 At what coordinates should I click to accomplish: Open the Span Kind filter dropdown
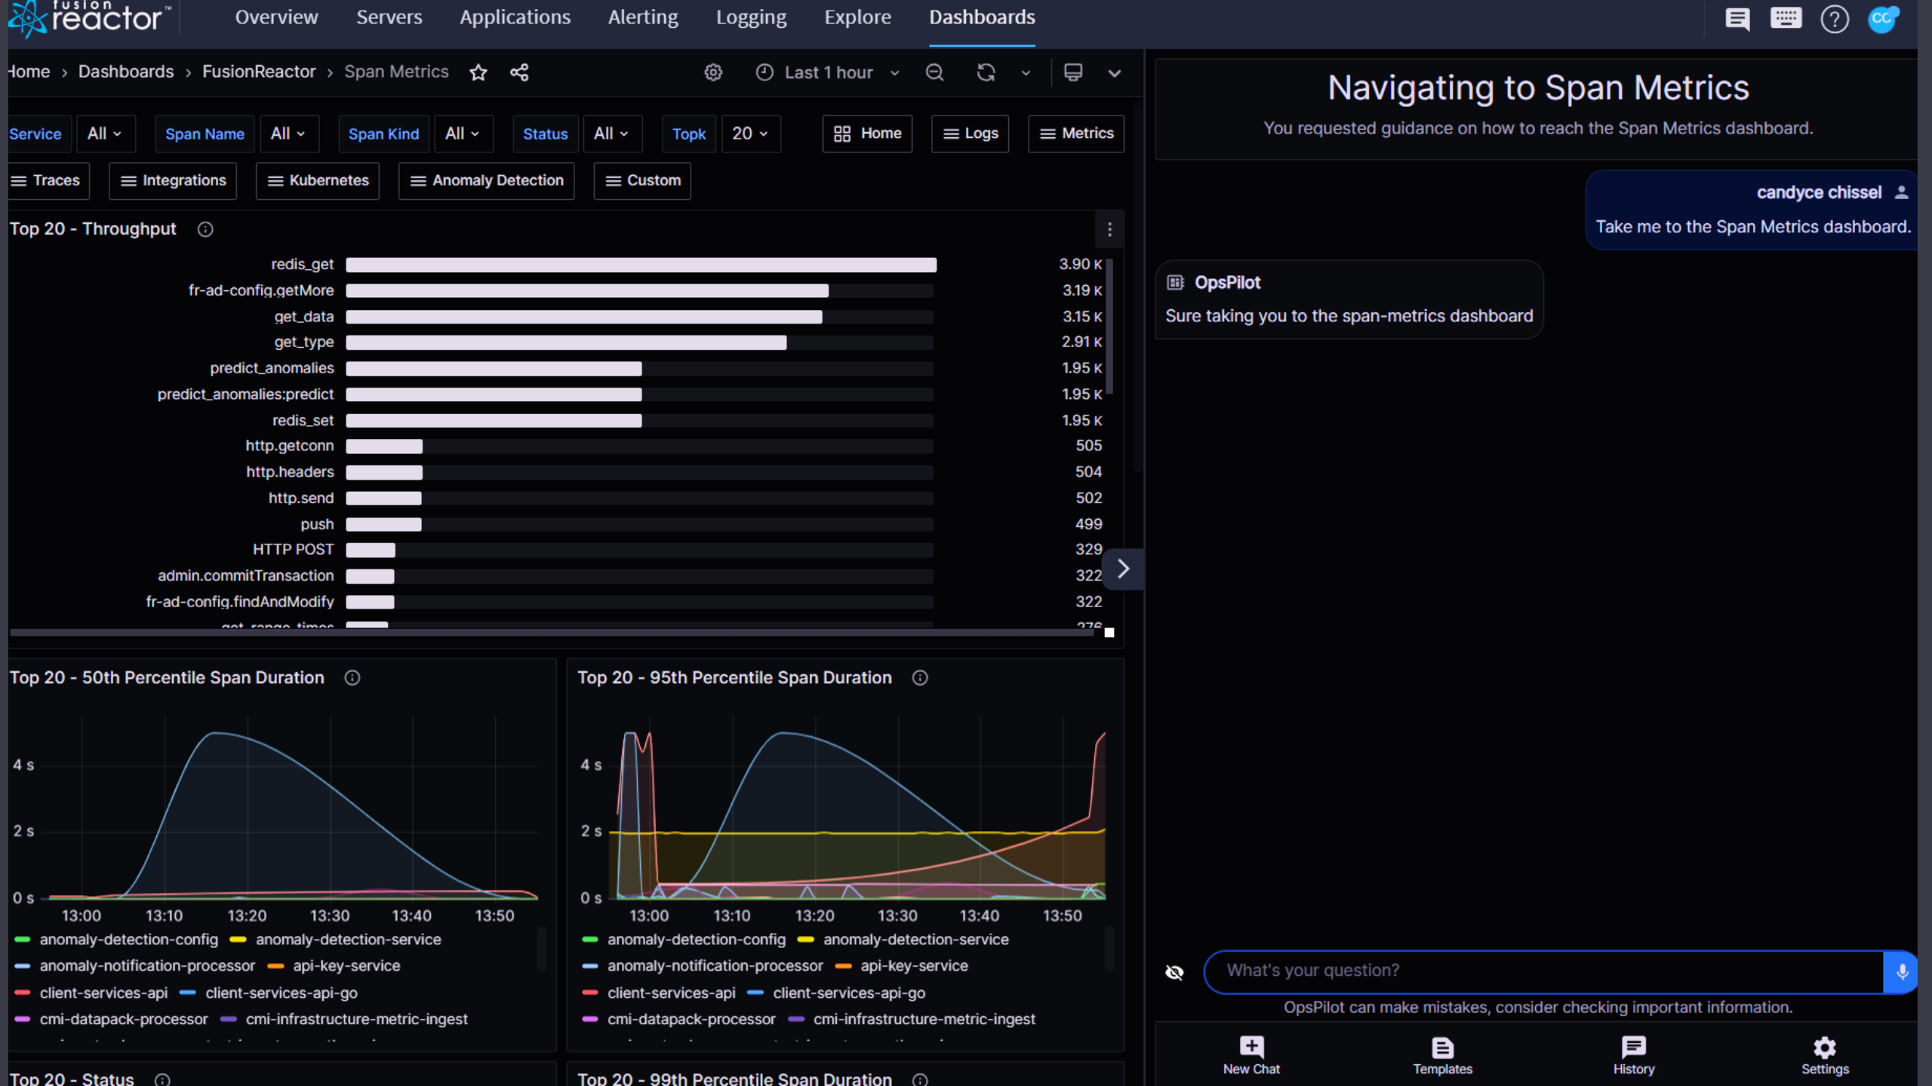pos(463,133)
